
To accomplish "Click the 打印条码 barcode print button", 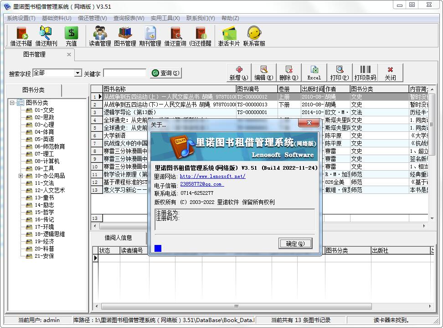I will pos(365,73).
